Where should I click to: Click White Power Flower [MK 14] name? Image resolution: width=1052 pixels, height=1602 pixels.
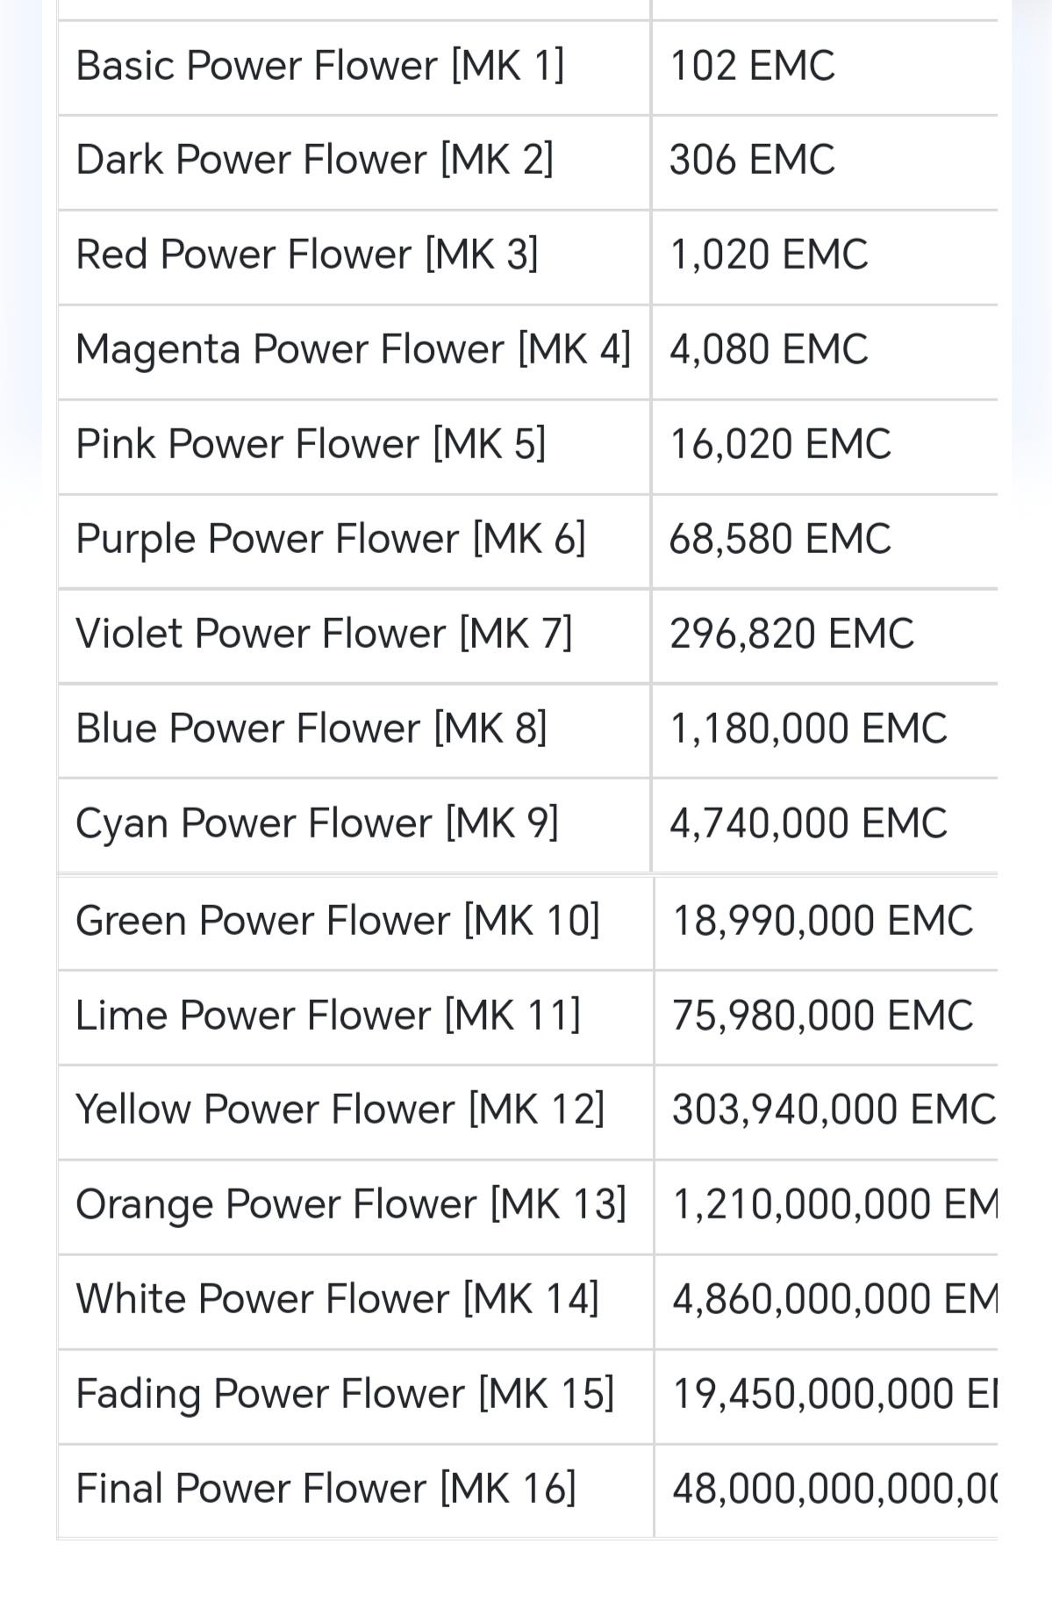(x=338, y=1299)
